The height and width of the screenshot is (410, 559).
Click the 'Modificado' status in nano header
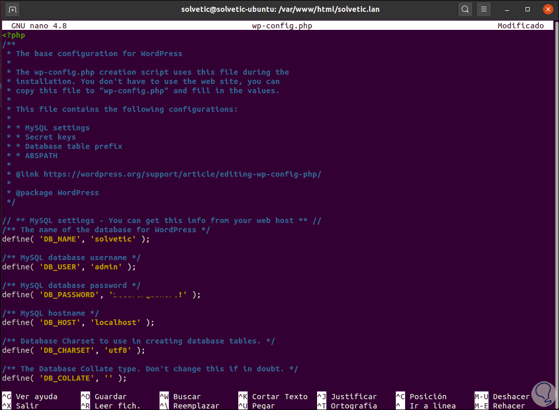pos(520,26)
